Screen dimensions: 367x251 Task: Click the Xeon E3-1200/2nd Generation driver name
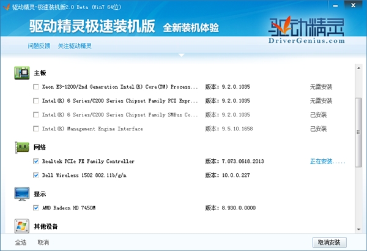(120, 87)
